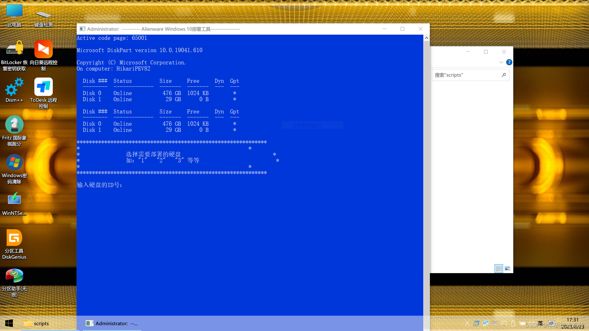Switch Explorer to thumbnail view
Viewport: 589px width, 331px height.
(508, 268)
